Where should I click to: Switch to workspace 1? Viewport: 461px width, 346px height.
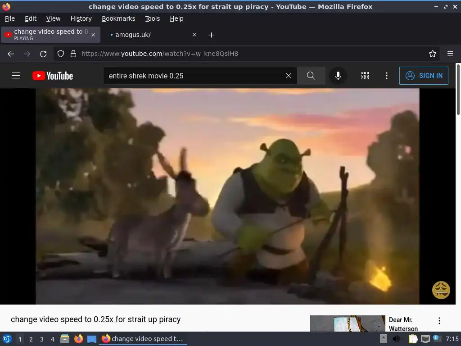click(x=20, y=339)
